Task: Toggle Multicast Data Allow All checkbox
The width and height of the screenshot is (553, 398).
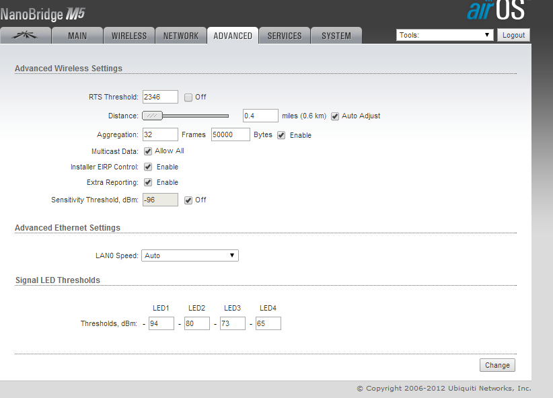Action: click(x=148, y=151)
